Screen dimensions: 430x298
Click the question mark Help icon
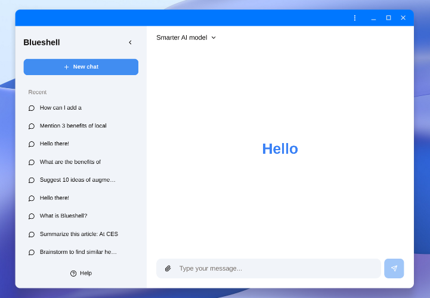pos(73,274)
